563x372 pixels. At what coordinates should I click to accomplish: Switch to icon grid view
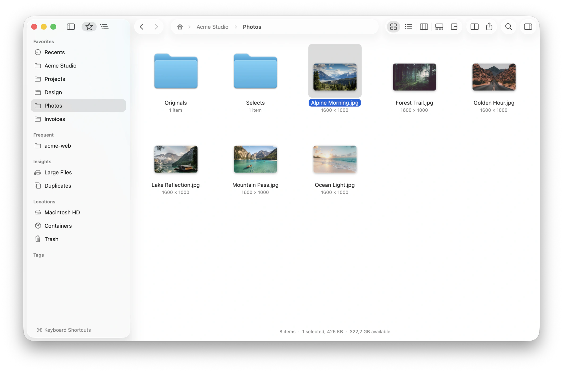[393, 27]
